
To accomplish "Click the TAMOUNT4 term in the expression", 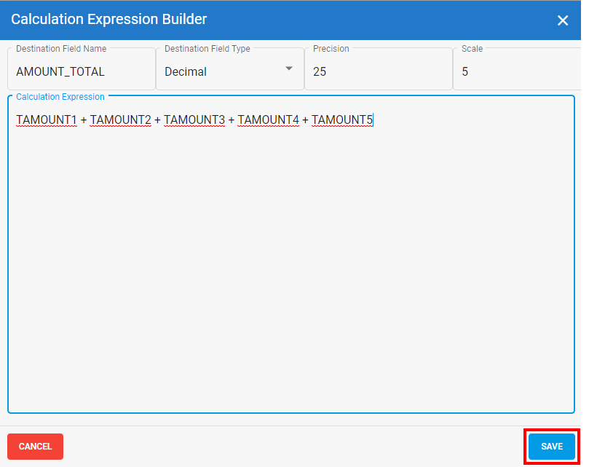I will pos(268,119).
